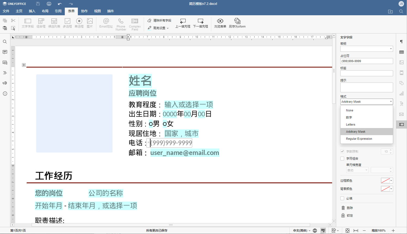Image resolution: width=407 pixels, height=234 pixels.
Task: Open track changes dropdown in status bar
Action: 335,230
